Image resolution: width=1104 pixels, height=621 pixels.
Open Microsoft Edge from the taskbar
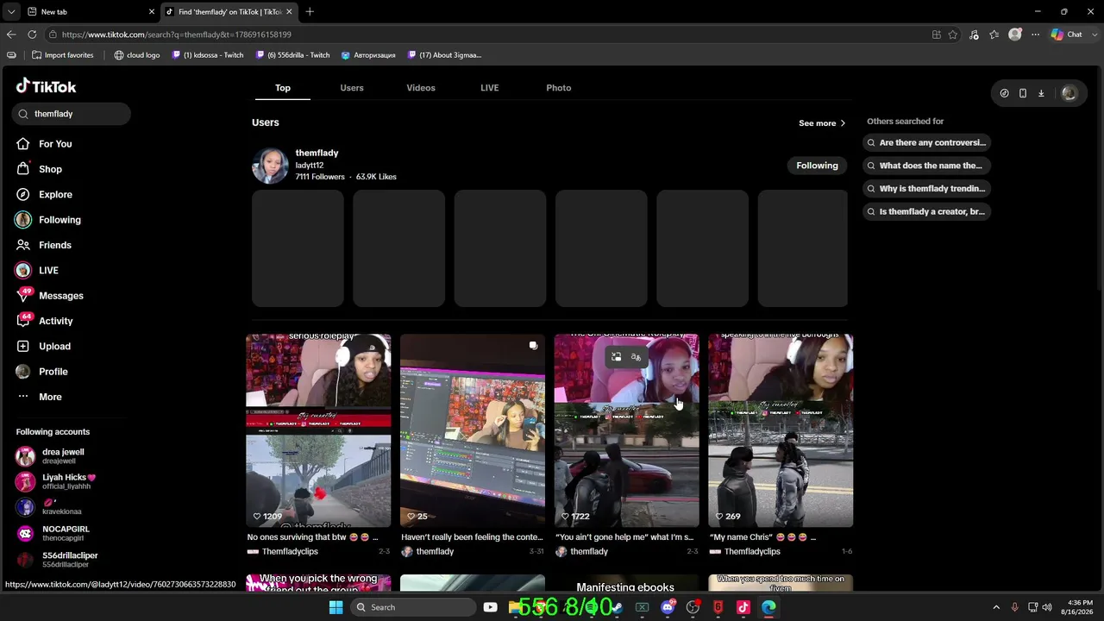click(768, 607)
